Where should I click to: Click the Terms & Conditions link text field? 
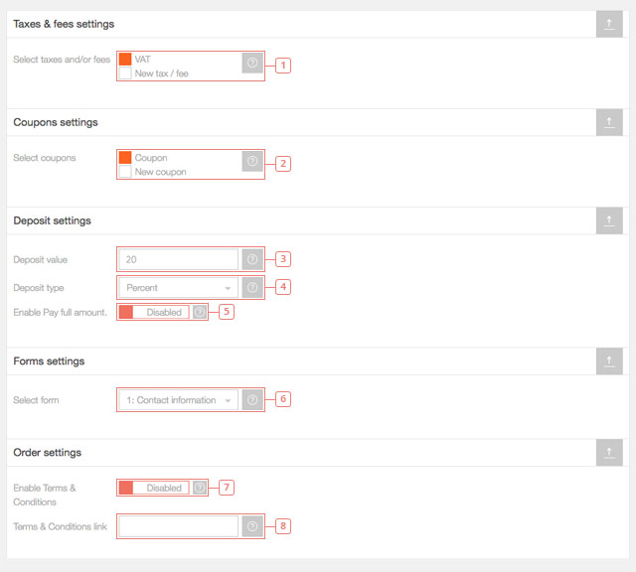click(178, 526)
